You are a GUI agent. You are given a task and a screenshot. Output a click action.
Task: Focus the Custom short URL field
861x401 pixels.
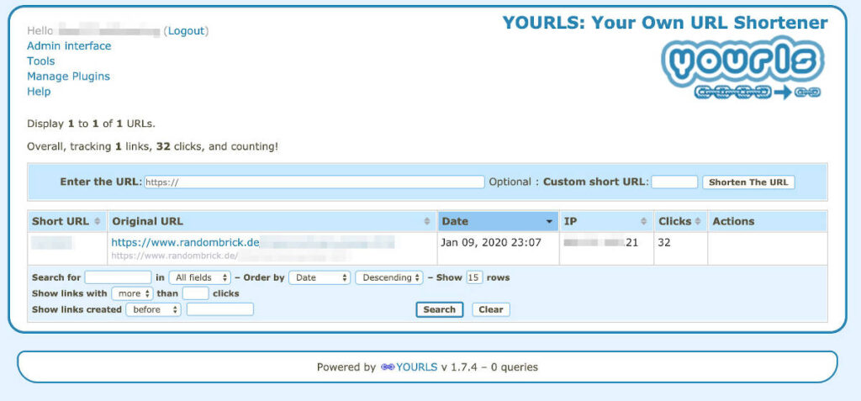tap(674, 182)
